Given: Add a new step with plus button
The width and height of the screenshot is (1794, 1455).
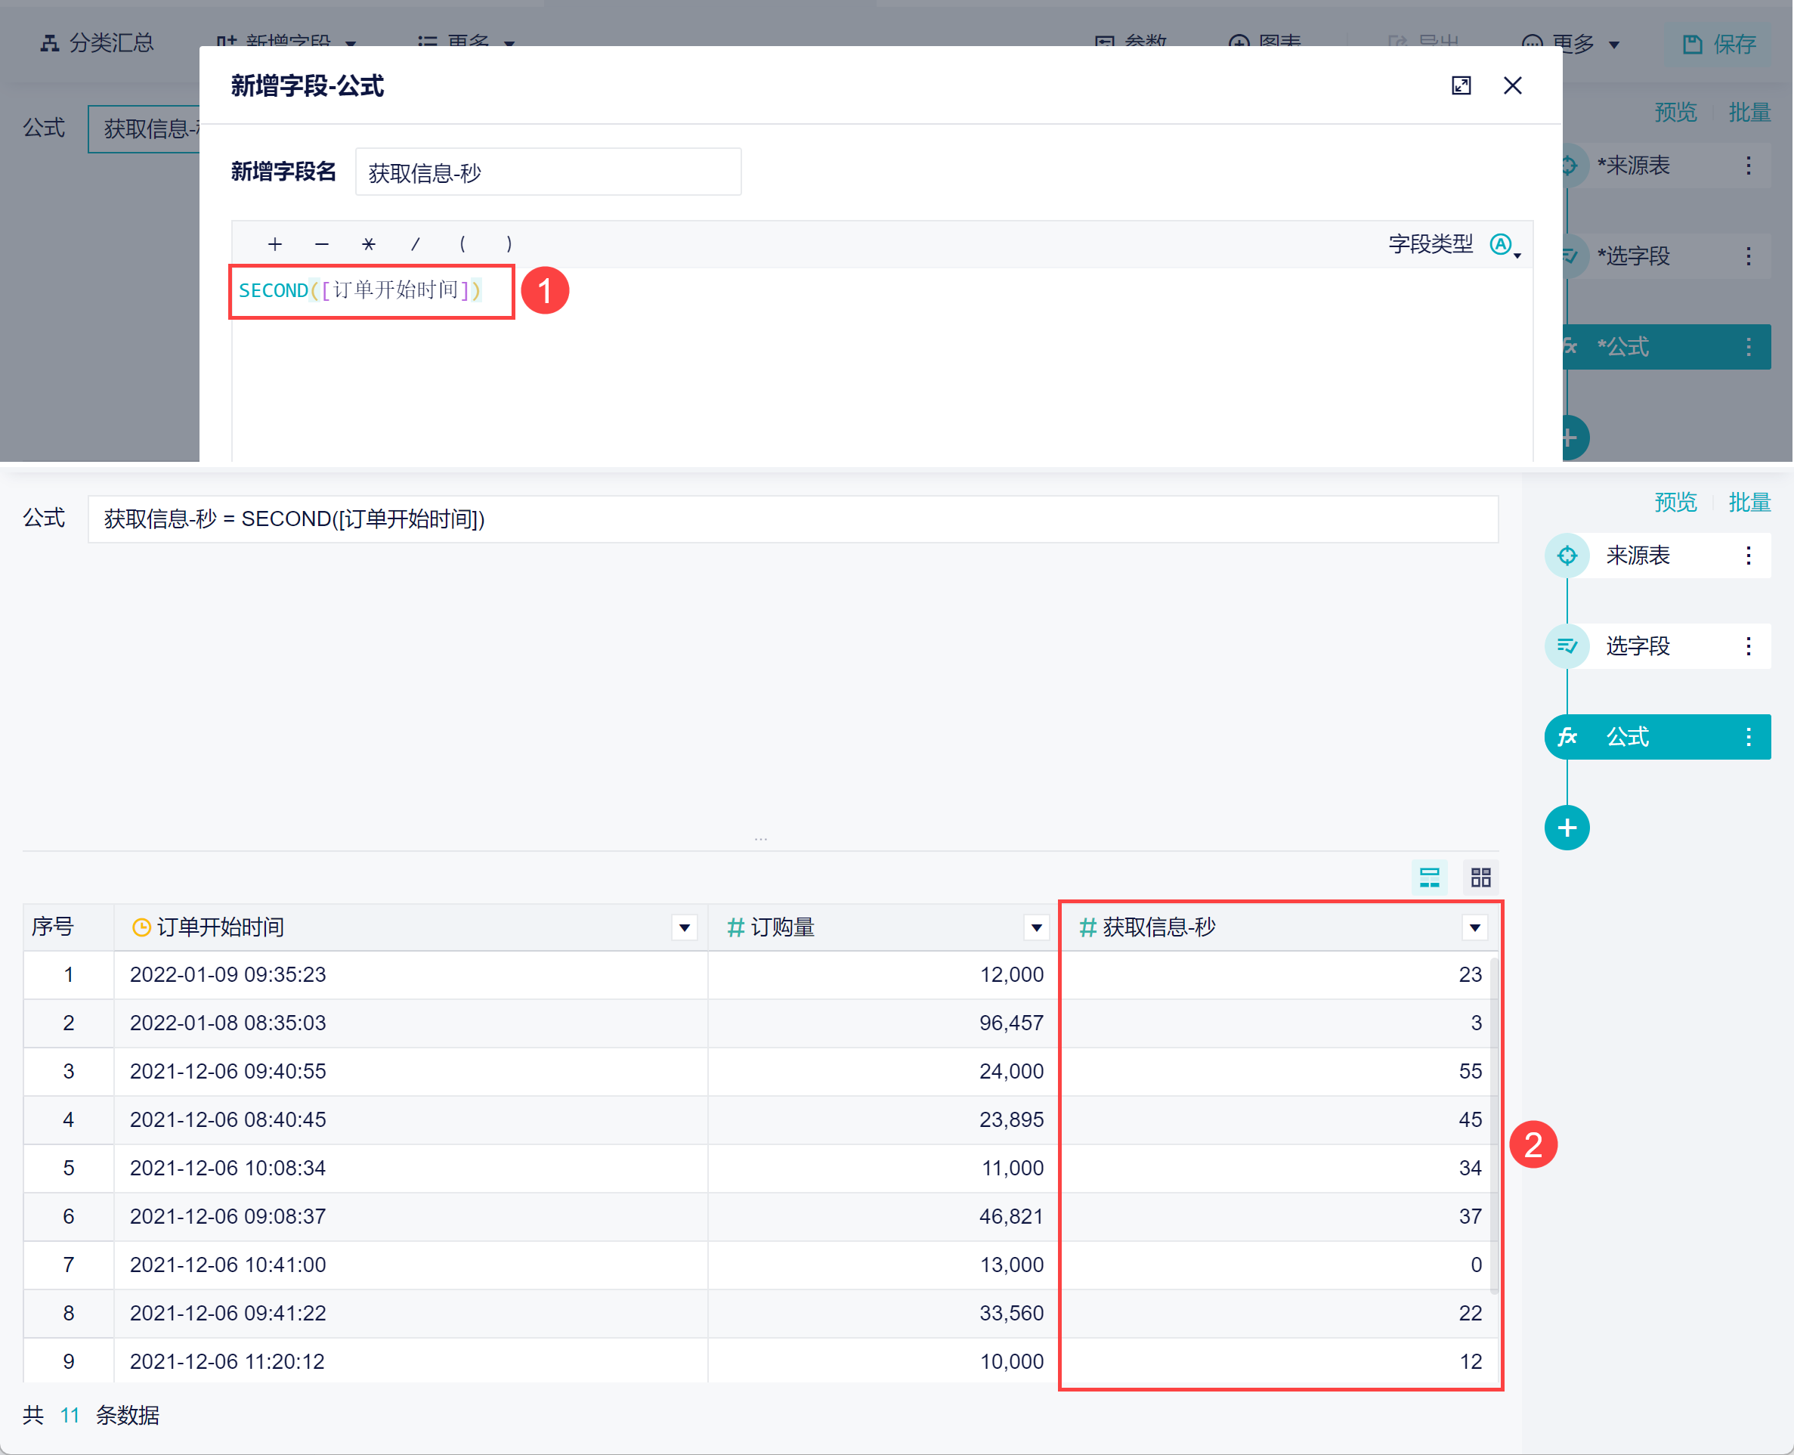Looking at the screenshot, I should pyautogui.click(x=1567, y=827).
